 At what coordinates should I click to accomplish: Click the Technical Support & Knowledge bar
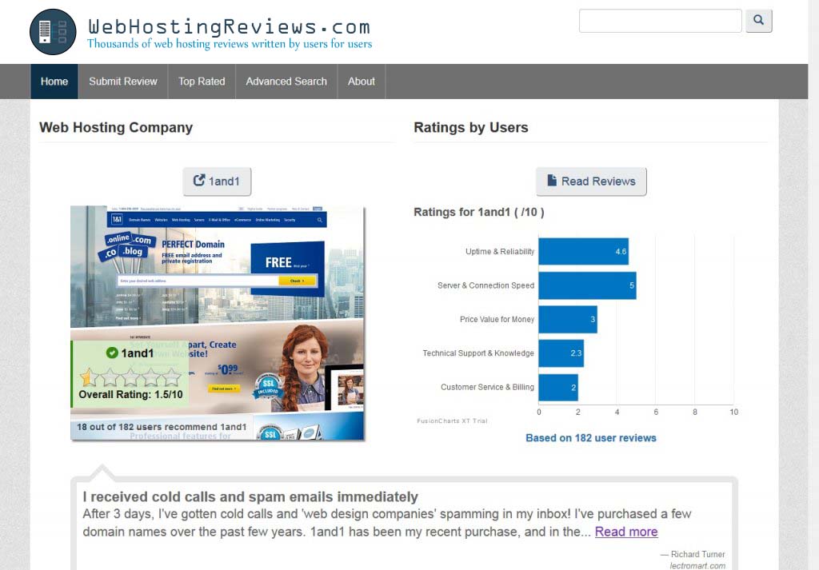pyautogui.click(x=561, y=353)
